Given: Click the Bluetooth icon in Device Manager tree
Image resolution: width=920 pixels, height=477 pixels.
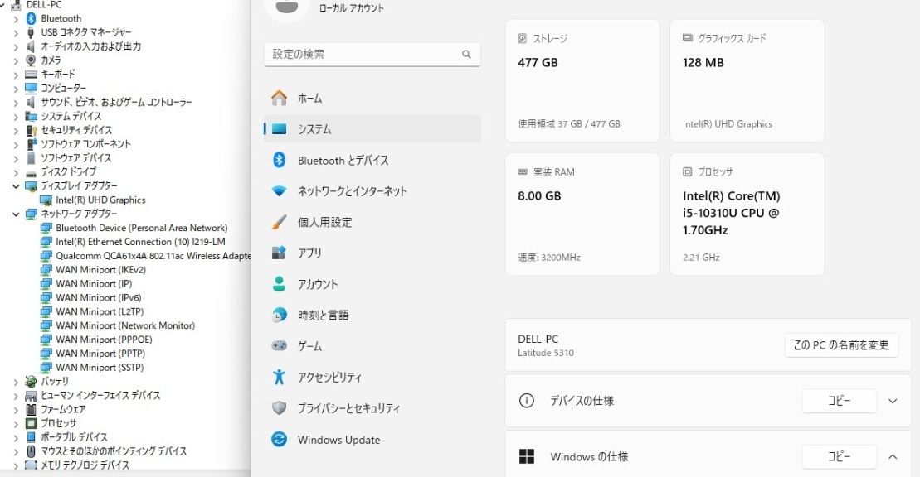Looking at the screenshot, I should pos(31,19).
